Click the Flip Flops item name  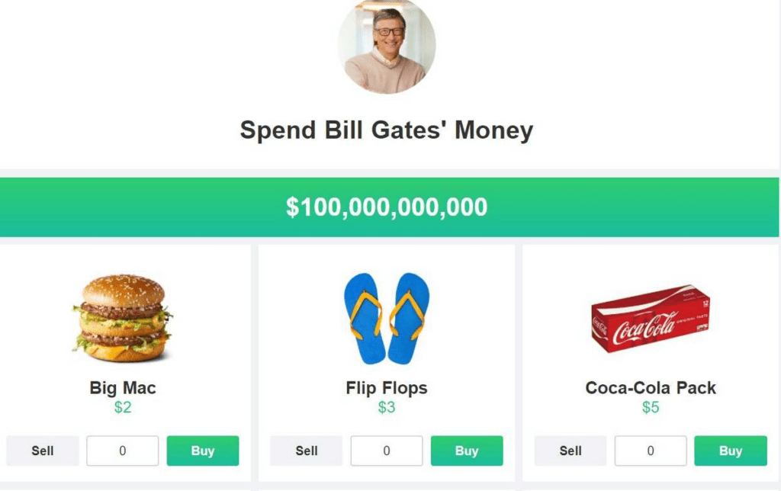coord(387,388)
